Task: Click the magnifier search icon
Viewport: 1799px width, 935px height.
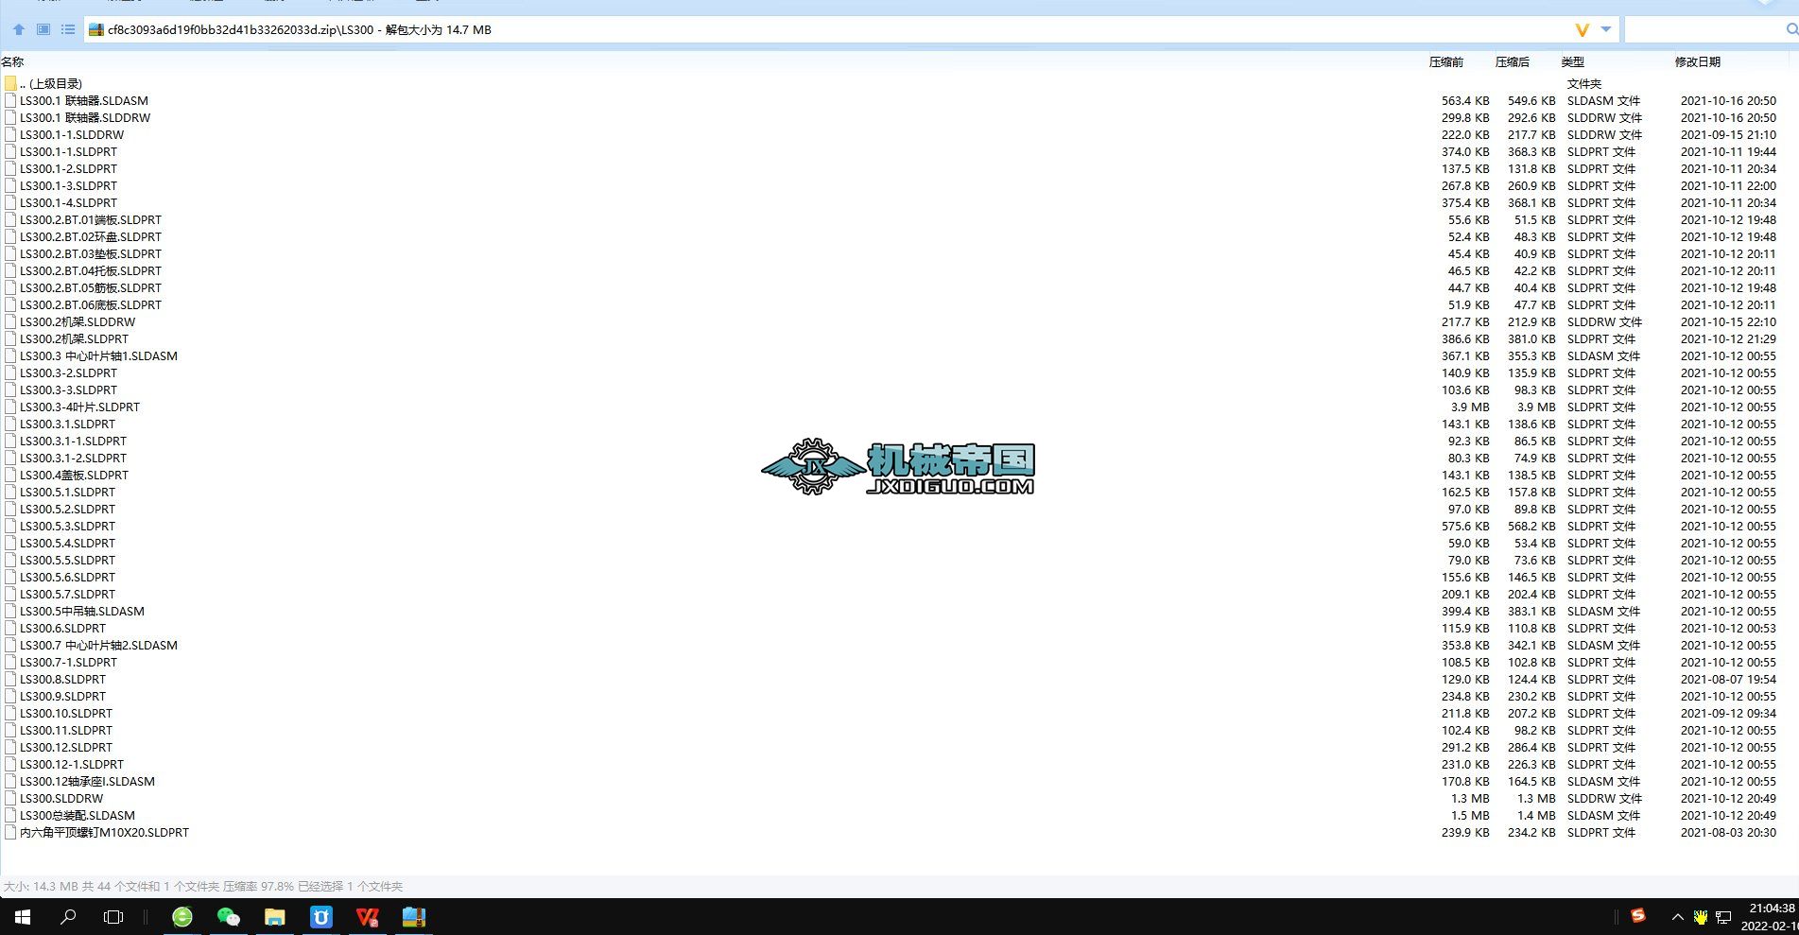Action: [x=1791, y=29]
